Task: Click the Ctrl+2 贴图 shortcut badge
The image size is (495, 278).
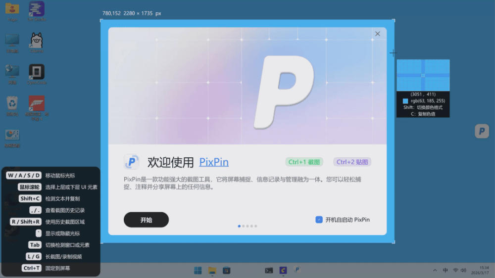Action: coord(352,162)
